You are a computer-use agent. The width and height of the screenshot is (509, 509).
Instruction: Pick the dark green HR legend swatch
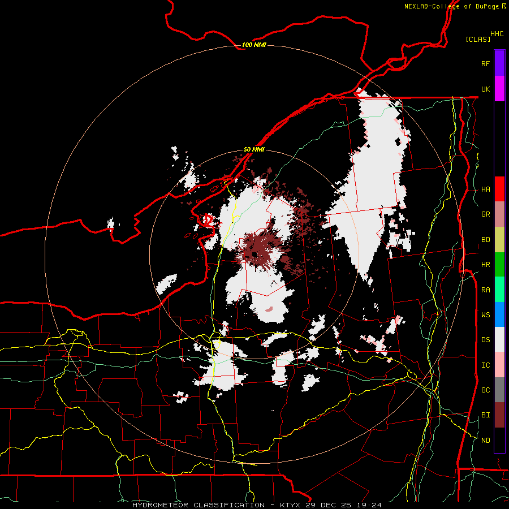[499, 265]
